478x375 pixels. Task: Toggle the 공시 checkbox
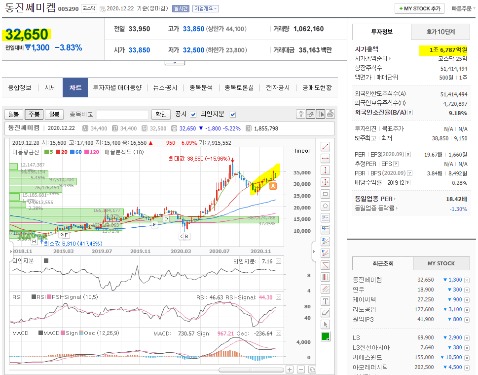click(193, 115)
